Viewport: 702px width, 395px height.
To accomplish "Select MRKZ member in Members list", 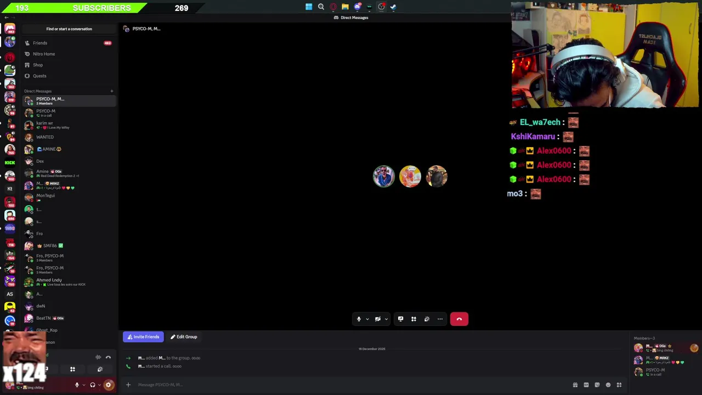I will point(666,360).
